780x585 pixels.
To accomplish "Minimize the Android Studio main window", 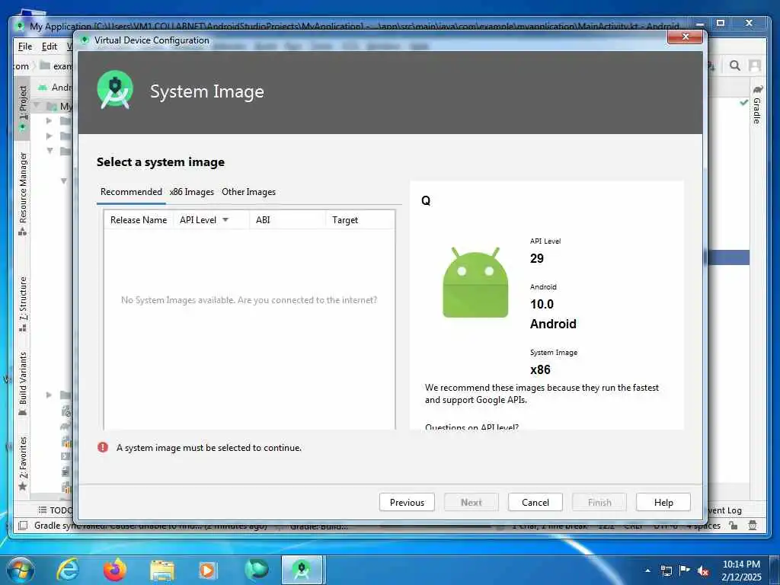I will [700, 23].
